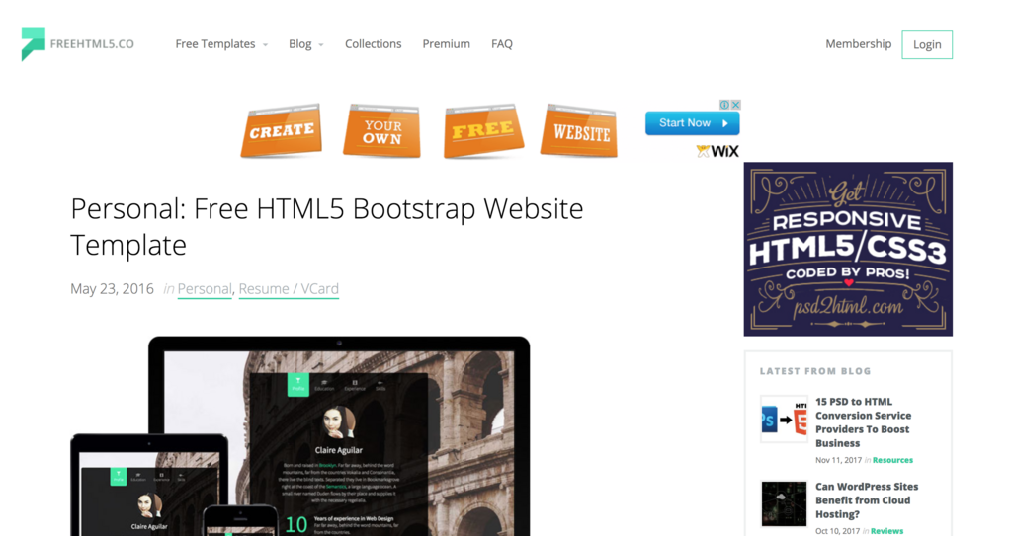Close the Wix ad with X icon

(x=735, y=105)
